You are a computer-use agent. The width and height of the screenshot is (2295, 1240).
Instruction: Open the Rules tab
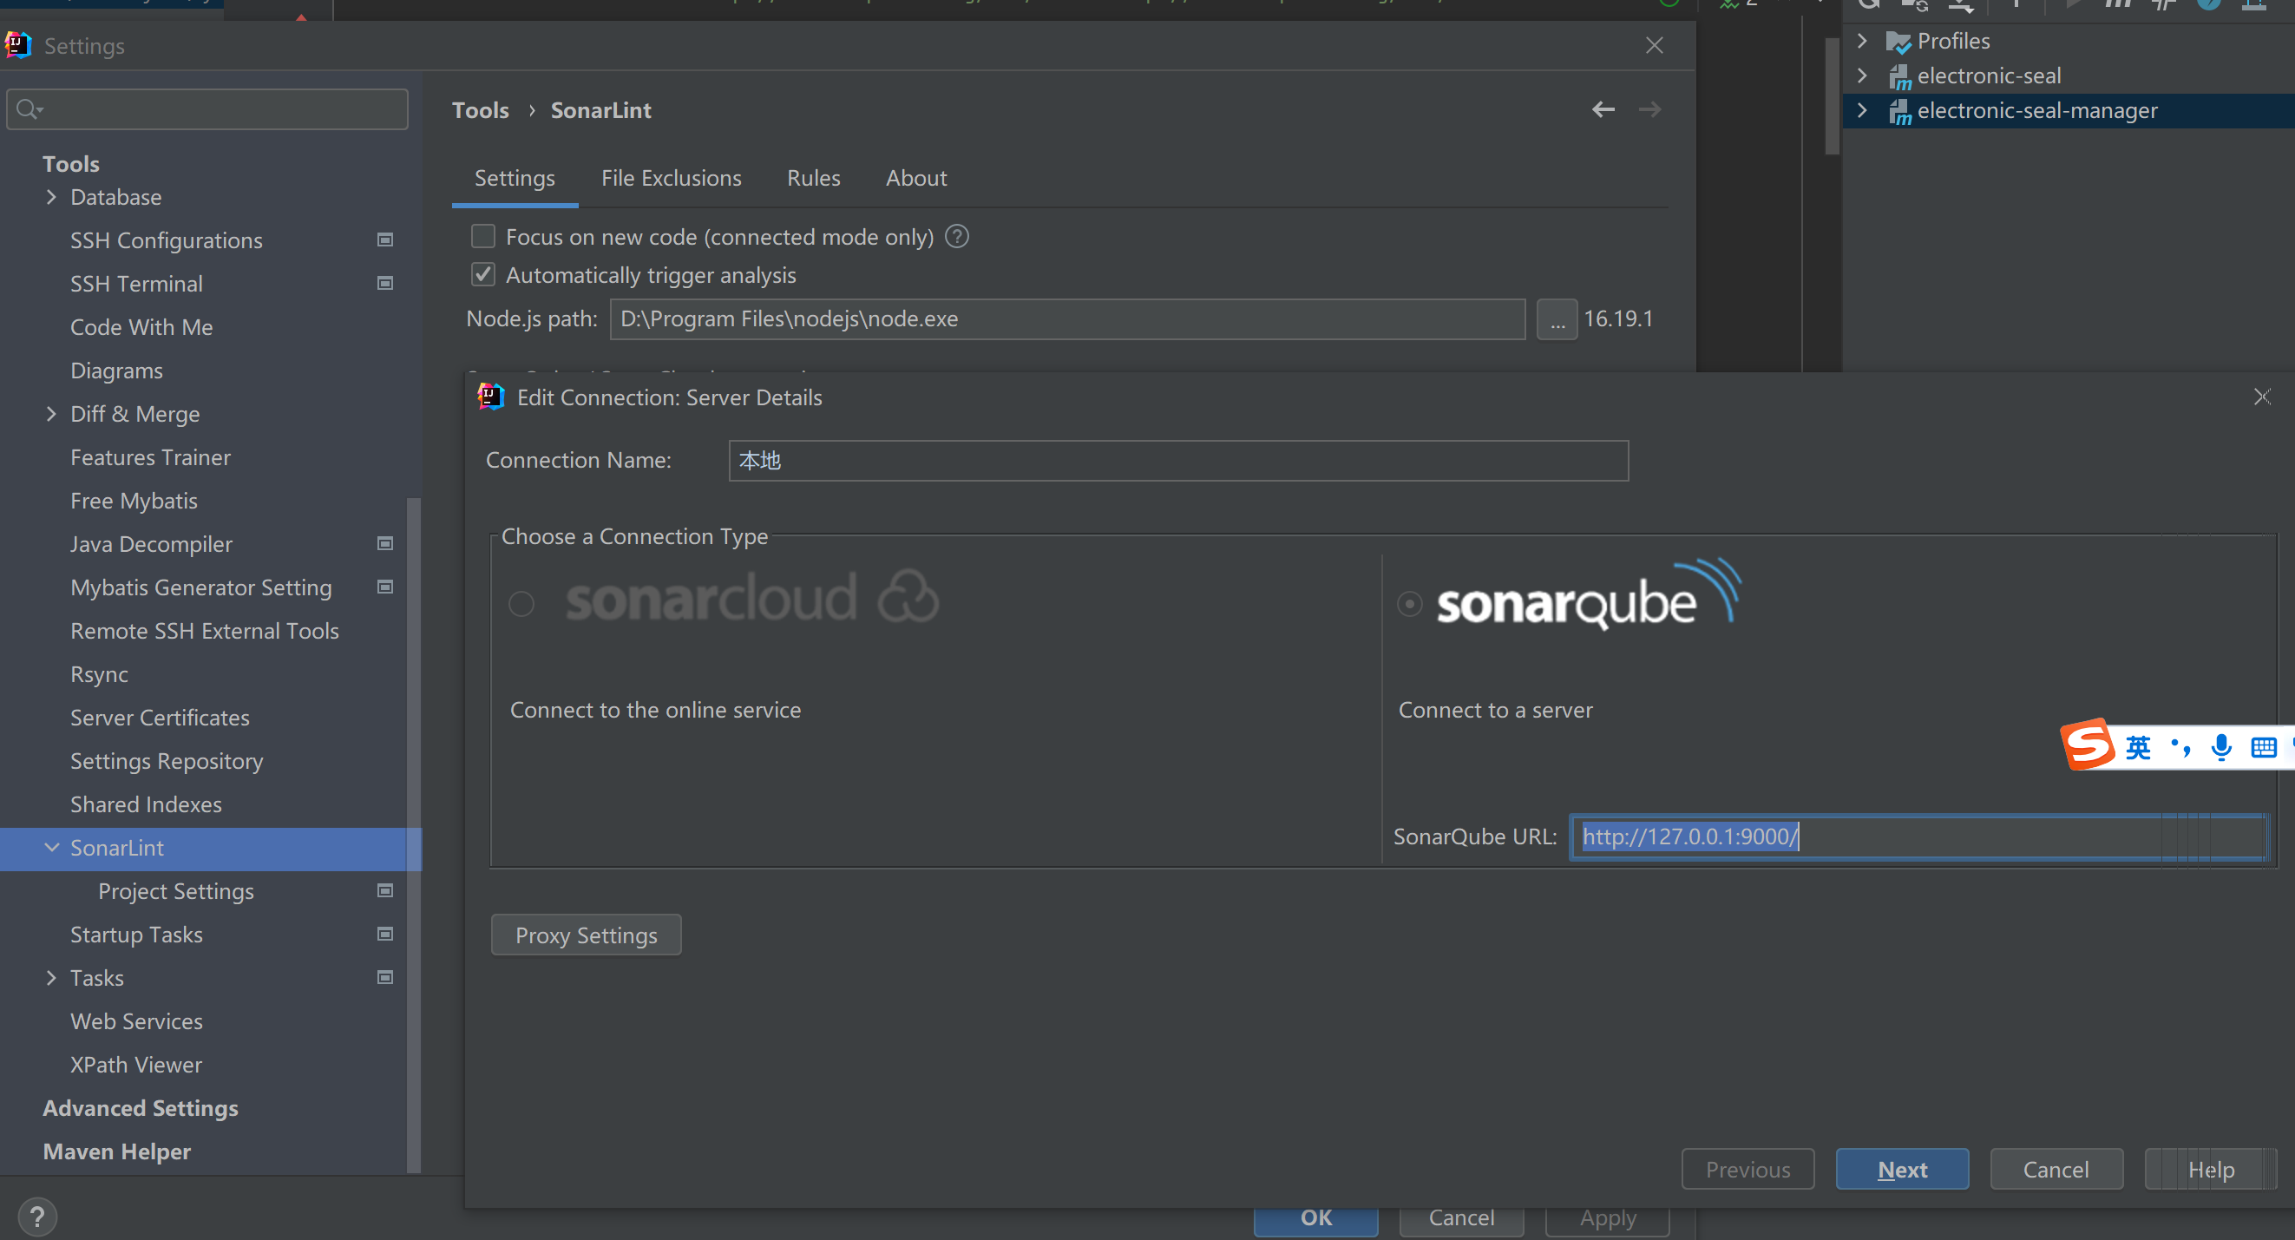pos(813,178)
